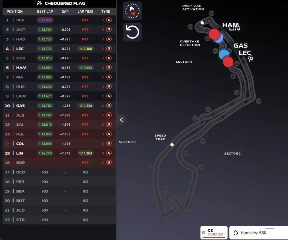Select driver GAS in tenth position
Screen dimensions: 288x240
tap(59, 105)
